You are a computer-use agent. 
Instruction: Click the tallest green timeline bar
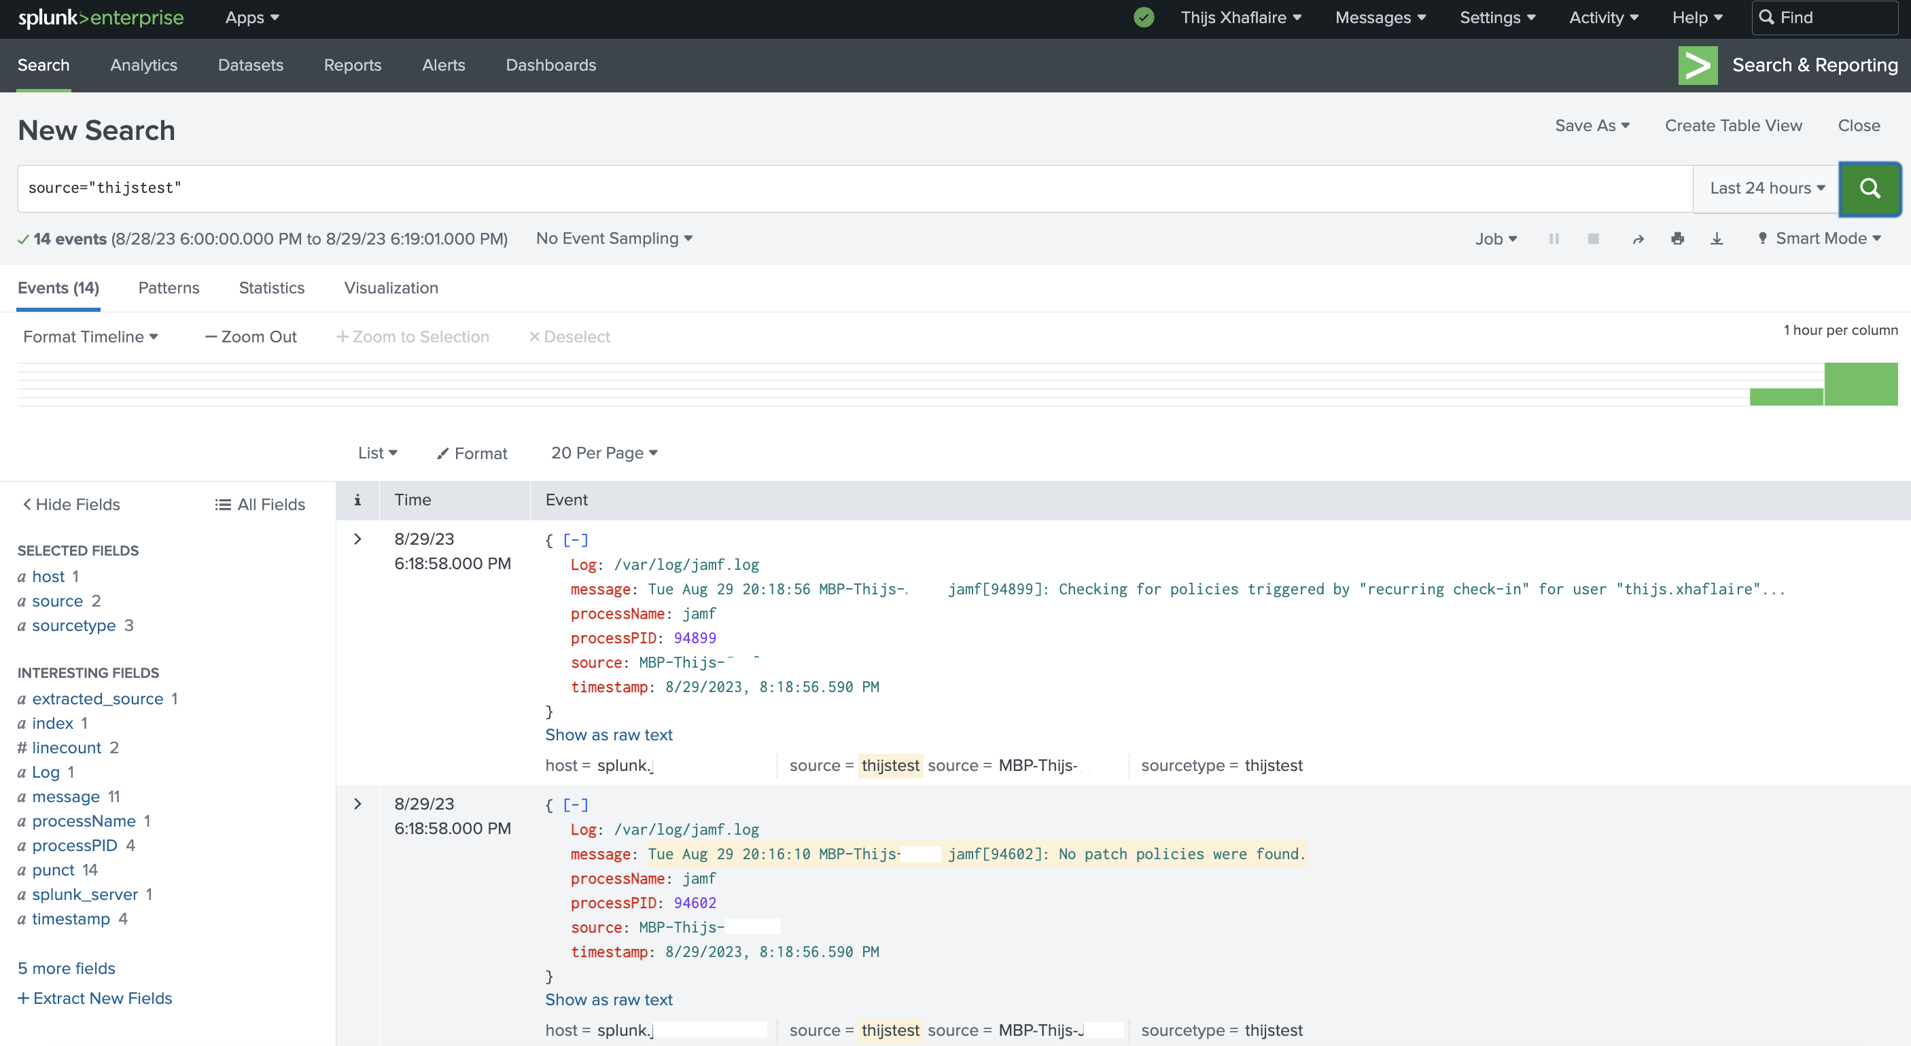click(1860, 384)
